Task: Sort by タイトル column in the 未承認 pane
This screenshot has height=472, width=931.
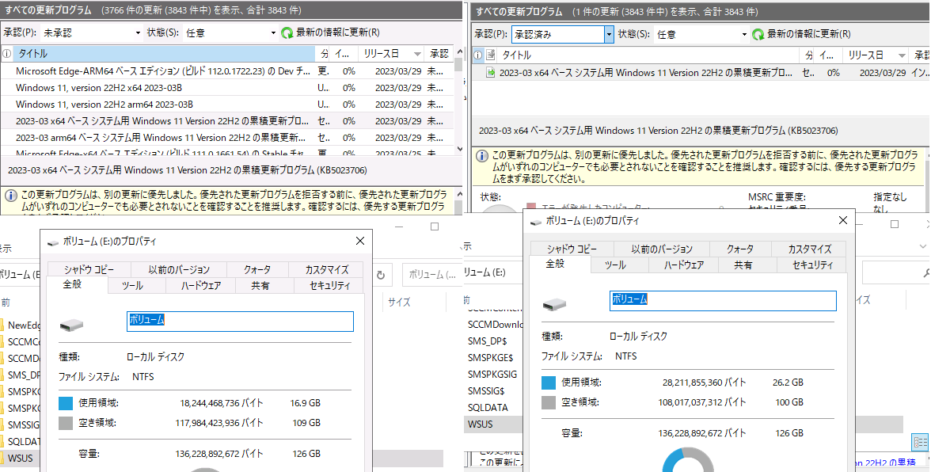Action: 164,54
